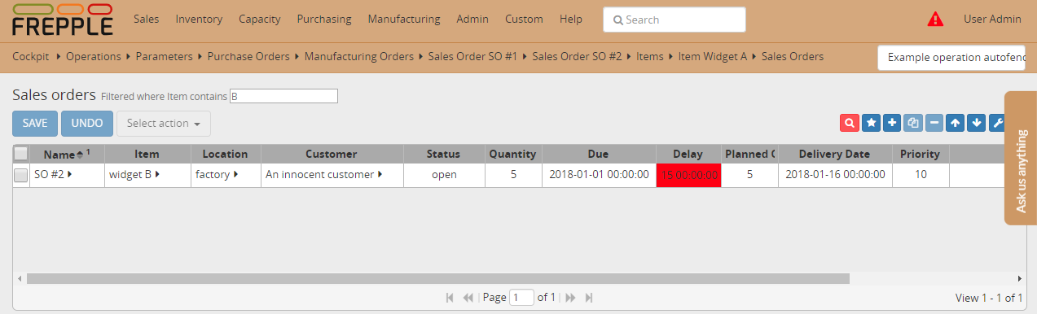
Task: Click the scrollbar's left arrow
Action: pos(19,278)
